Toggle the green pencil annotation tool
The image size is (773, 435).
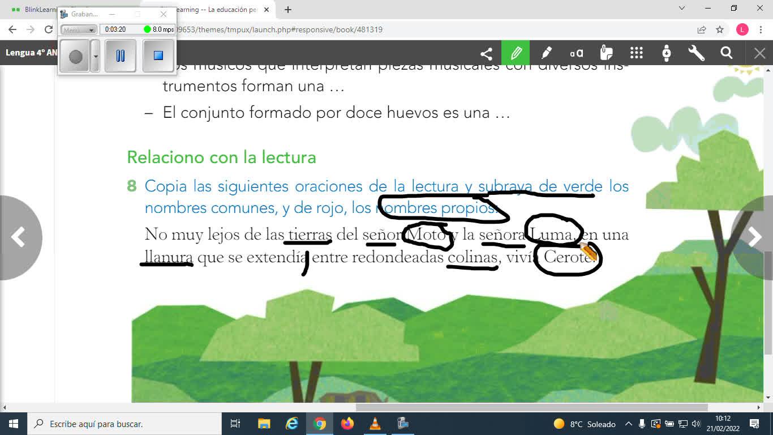(516, 53)
